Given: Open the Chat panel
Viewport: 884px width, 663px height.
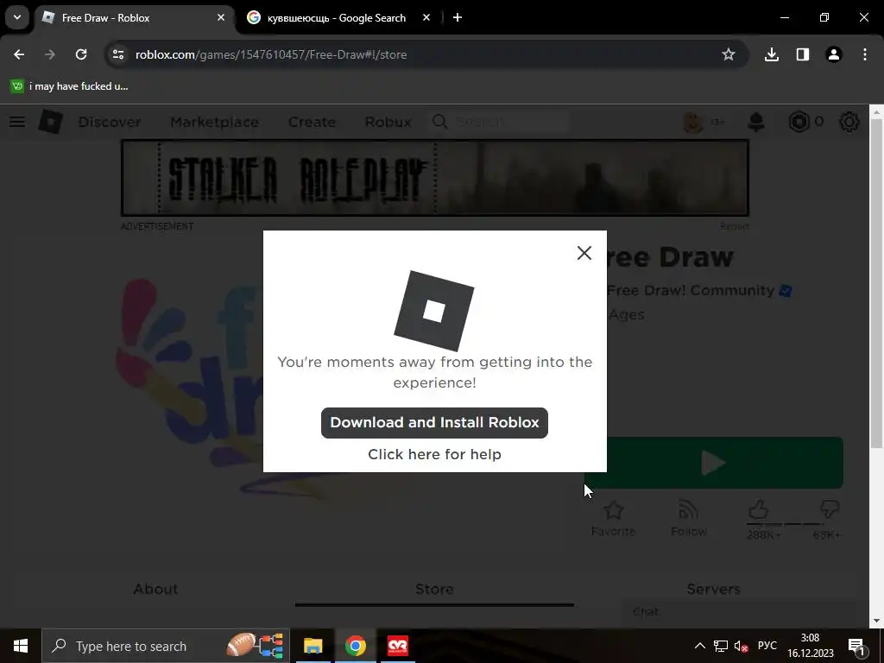Looking at the screenshot, I should click(739, 612).
